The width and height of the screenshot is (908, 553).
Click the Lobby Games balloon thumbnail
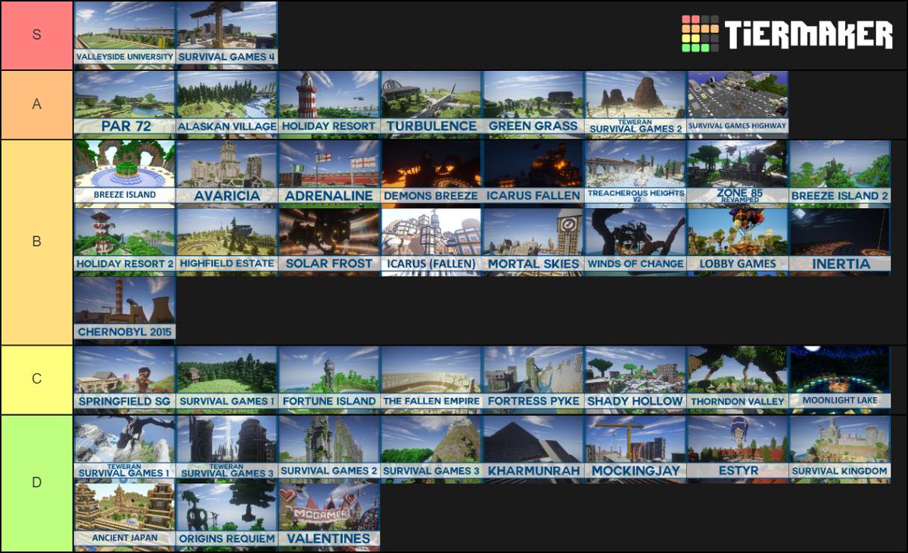pos(738,242)
